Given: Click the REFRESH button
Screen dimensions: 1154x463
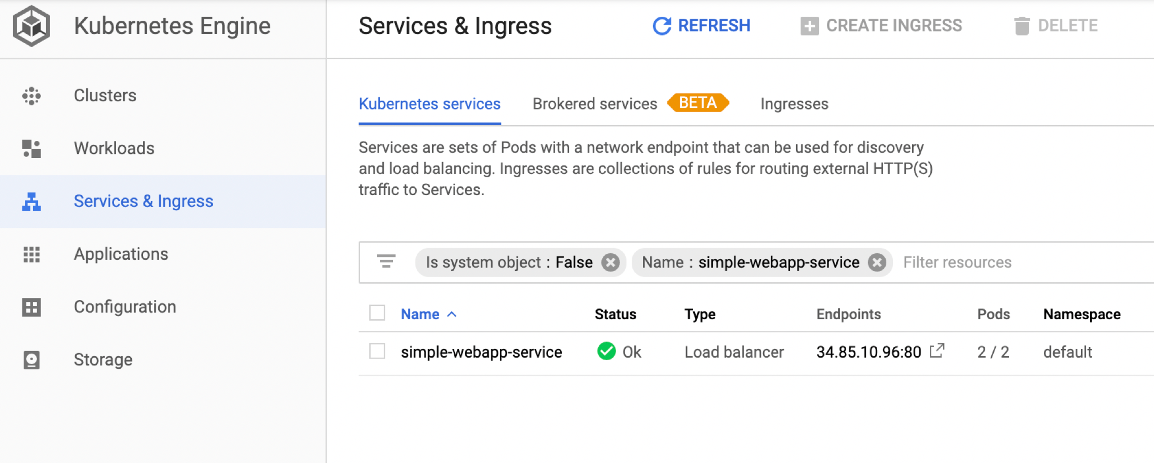Looking at the screenshot, I should click(701, 25).
